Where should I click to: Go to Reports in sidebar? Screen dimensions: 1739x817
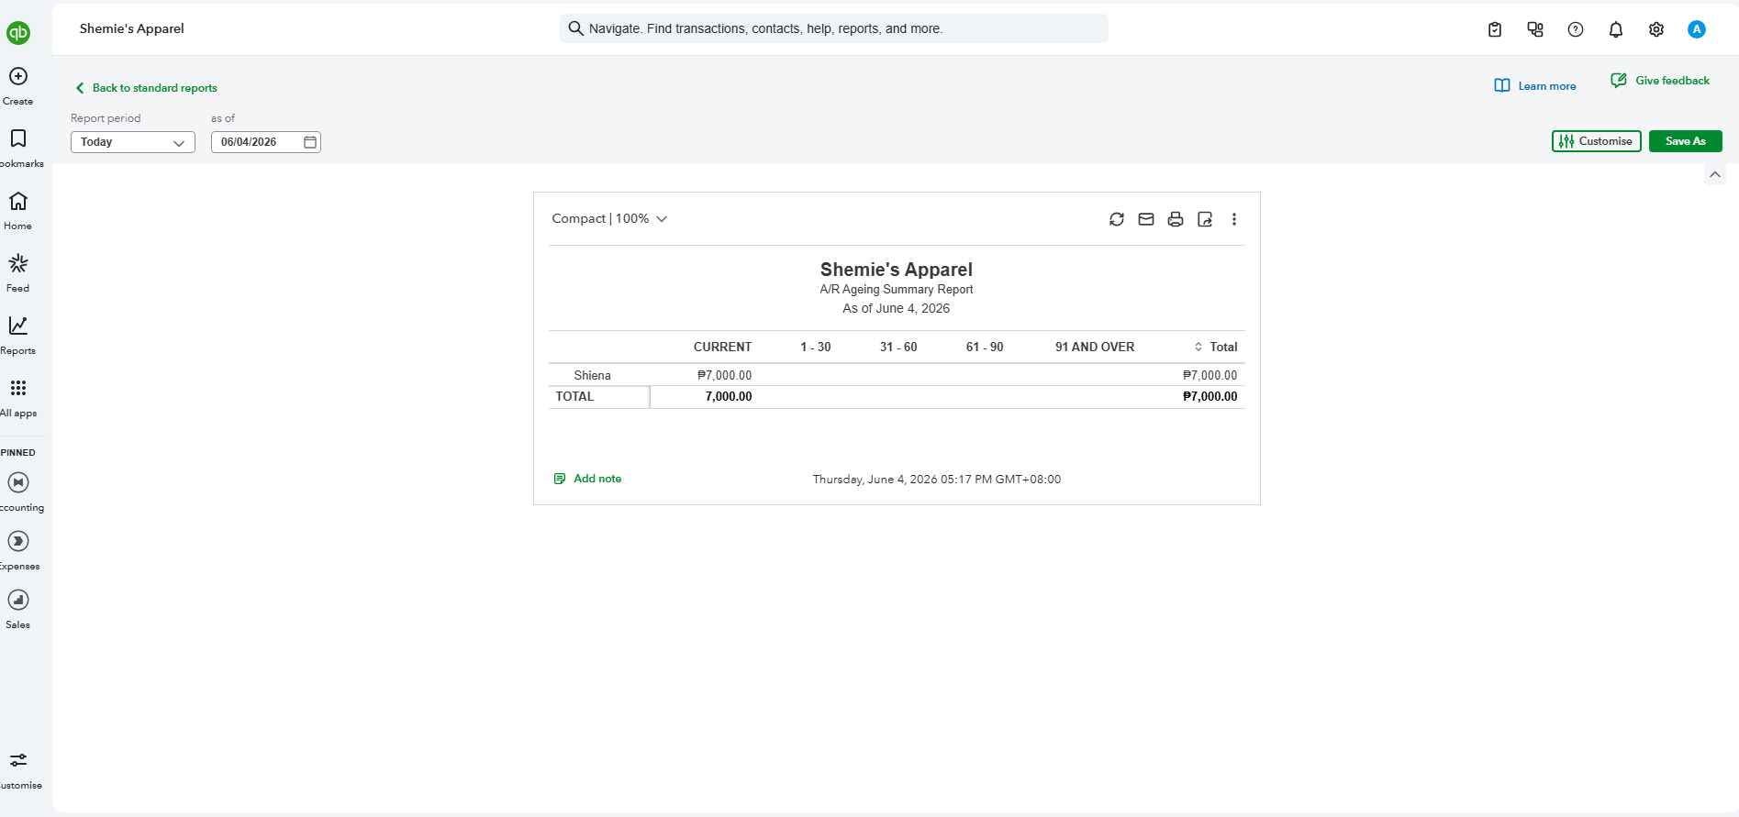pos(18,336)
